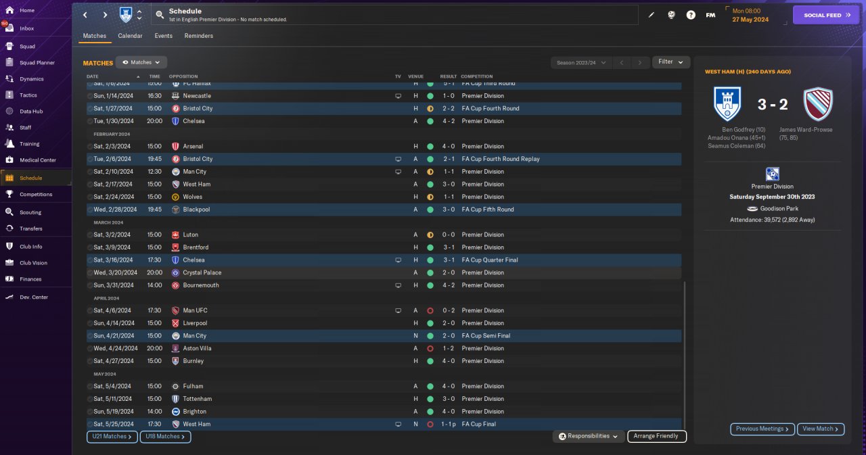Open the Finances section

[30, 279]
